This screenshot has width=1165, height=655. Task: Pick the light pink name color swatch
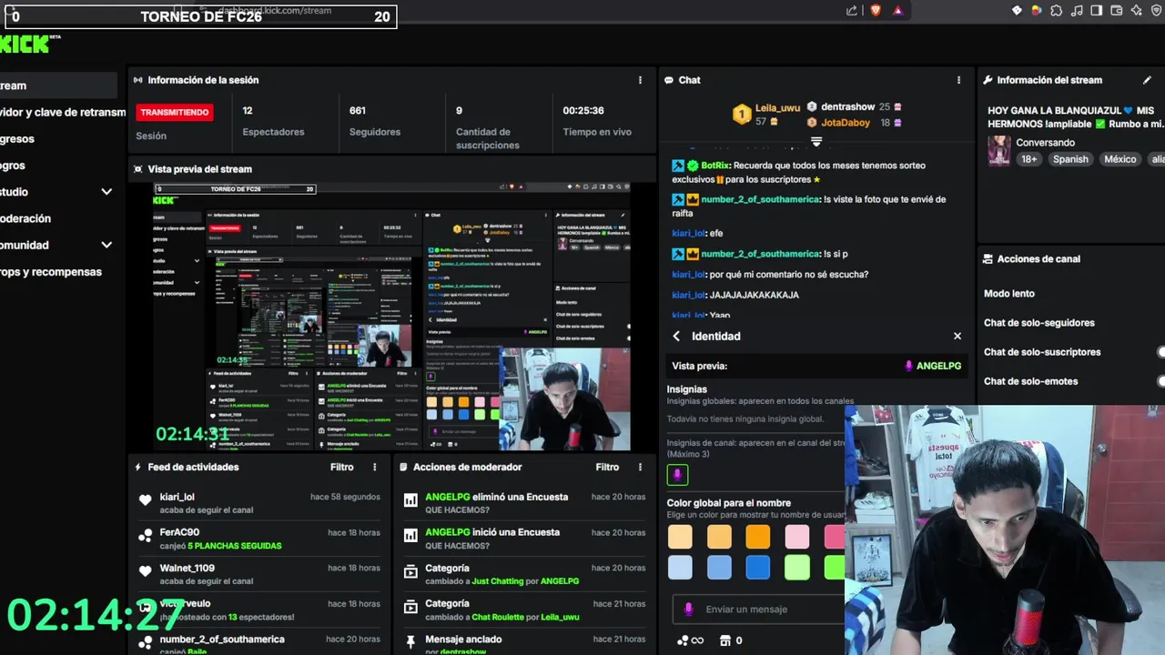(797, 537)
